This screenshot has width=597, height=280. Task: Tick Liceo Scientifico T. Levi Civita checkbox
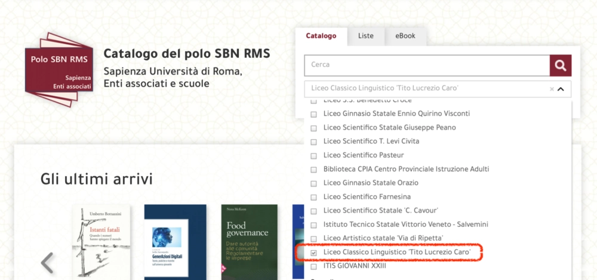(x=314, y=141)
